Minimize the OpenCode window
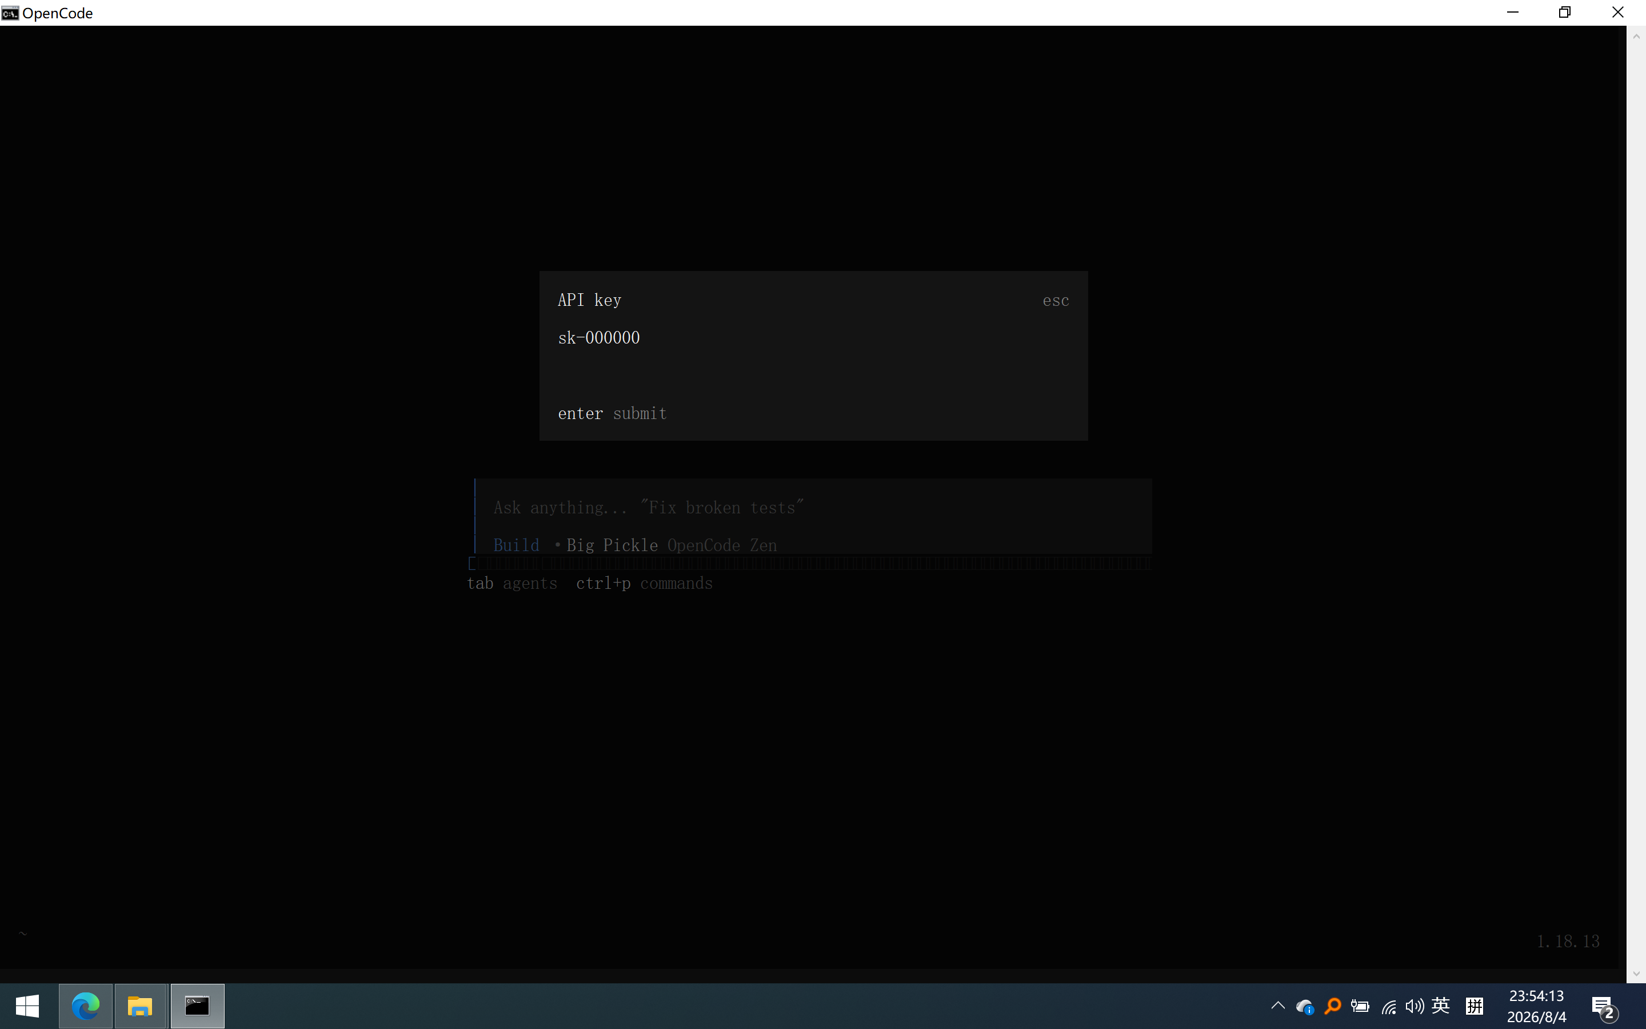The width and height of the screenshot is (1646, 1029). [1513, 12]
